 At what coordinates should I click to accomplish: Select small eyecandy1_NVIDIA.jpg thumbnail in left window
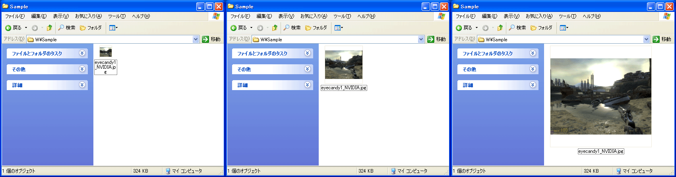[106, 52]
